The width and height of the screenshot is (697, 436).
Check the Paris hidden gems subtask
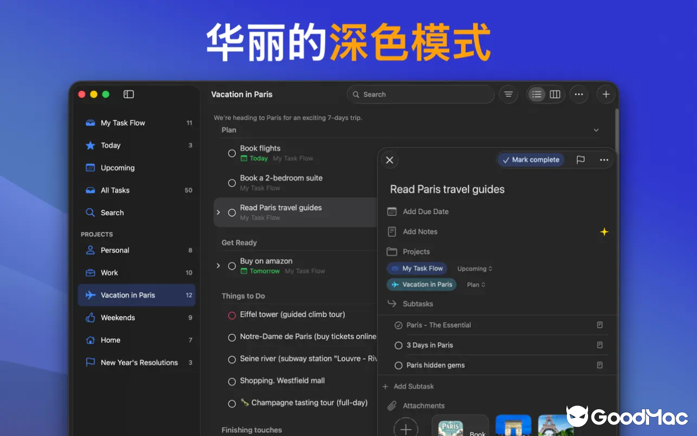pos(399,365)
